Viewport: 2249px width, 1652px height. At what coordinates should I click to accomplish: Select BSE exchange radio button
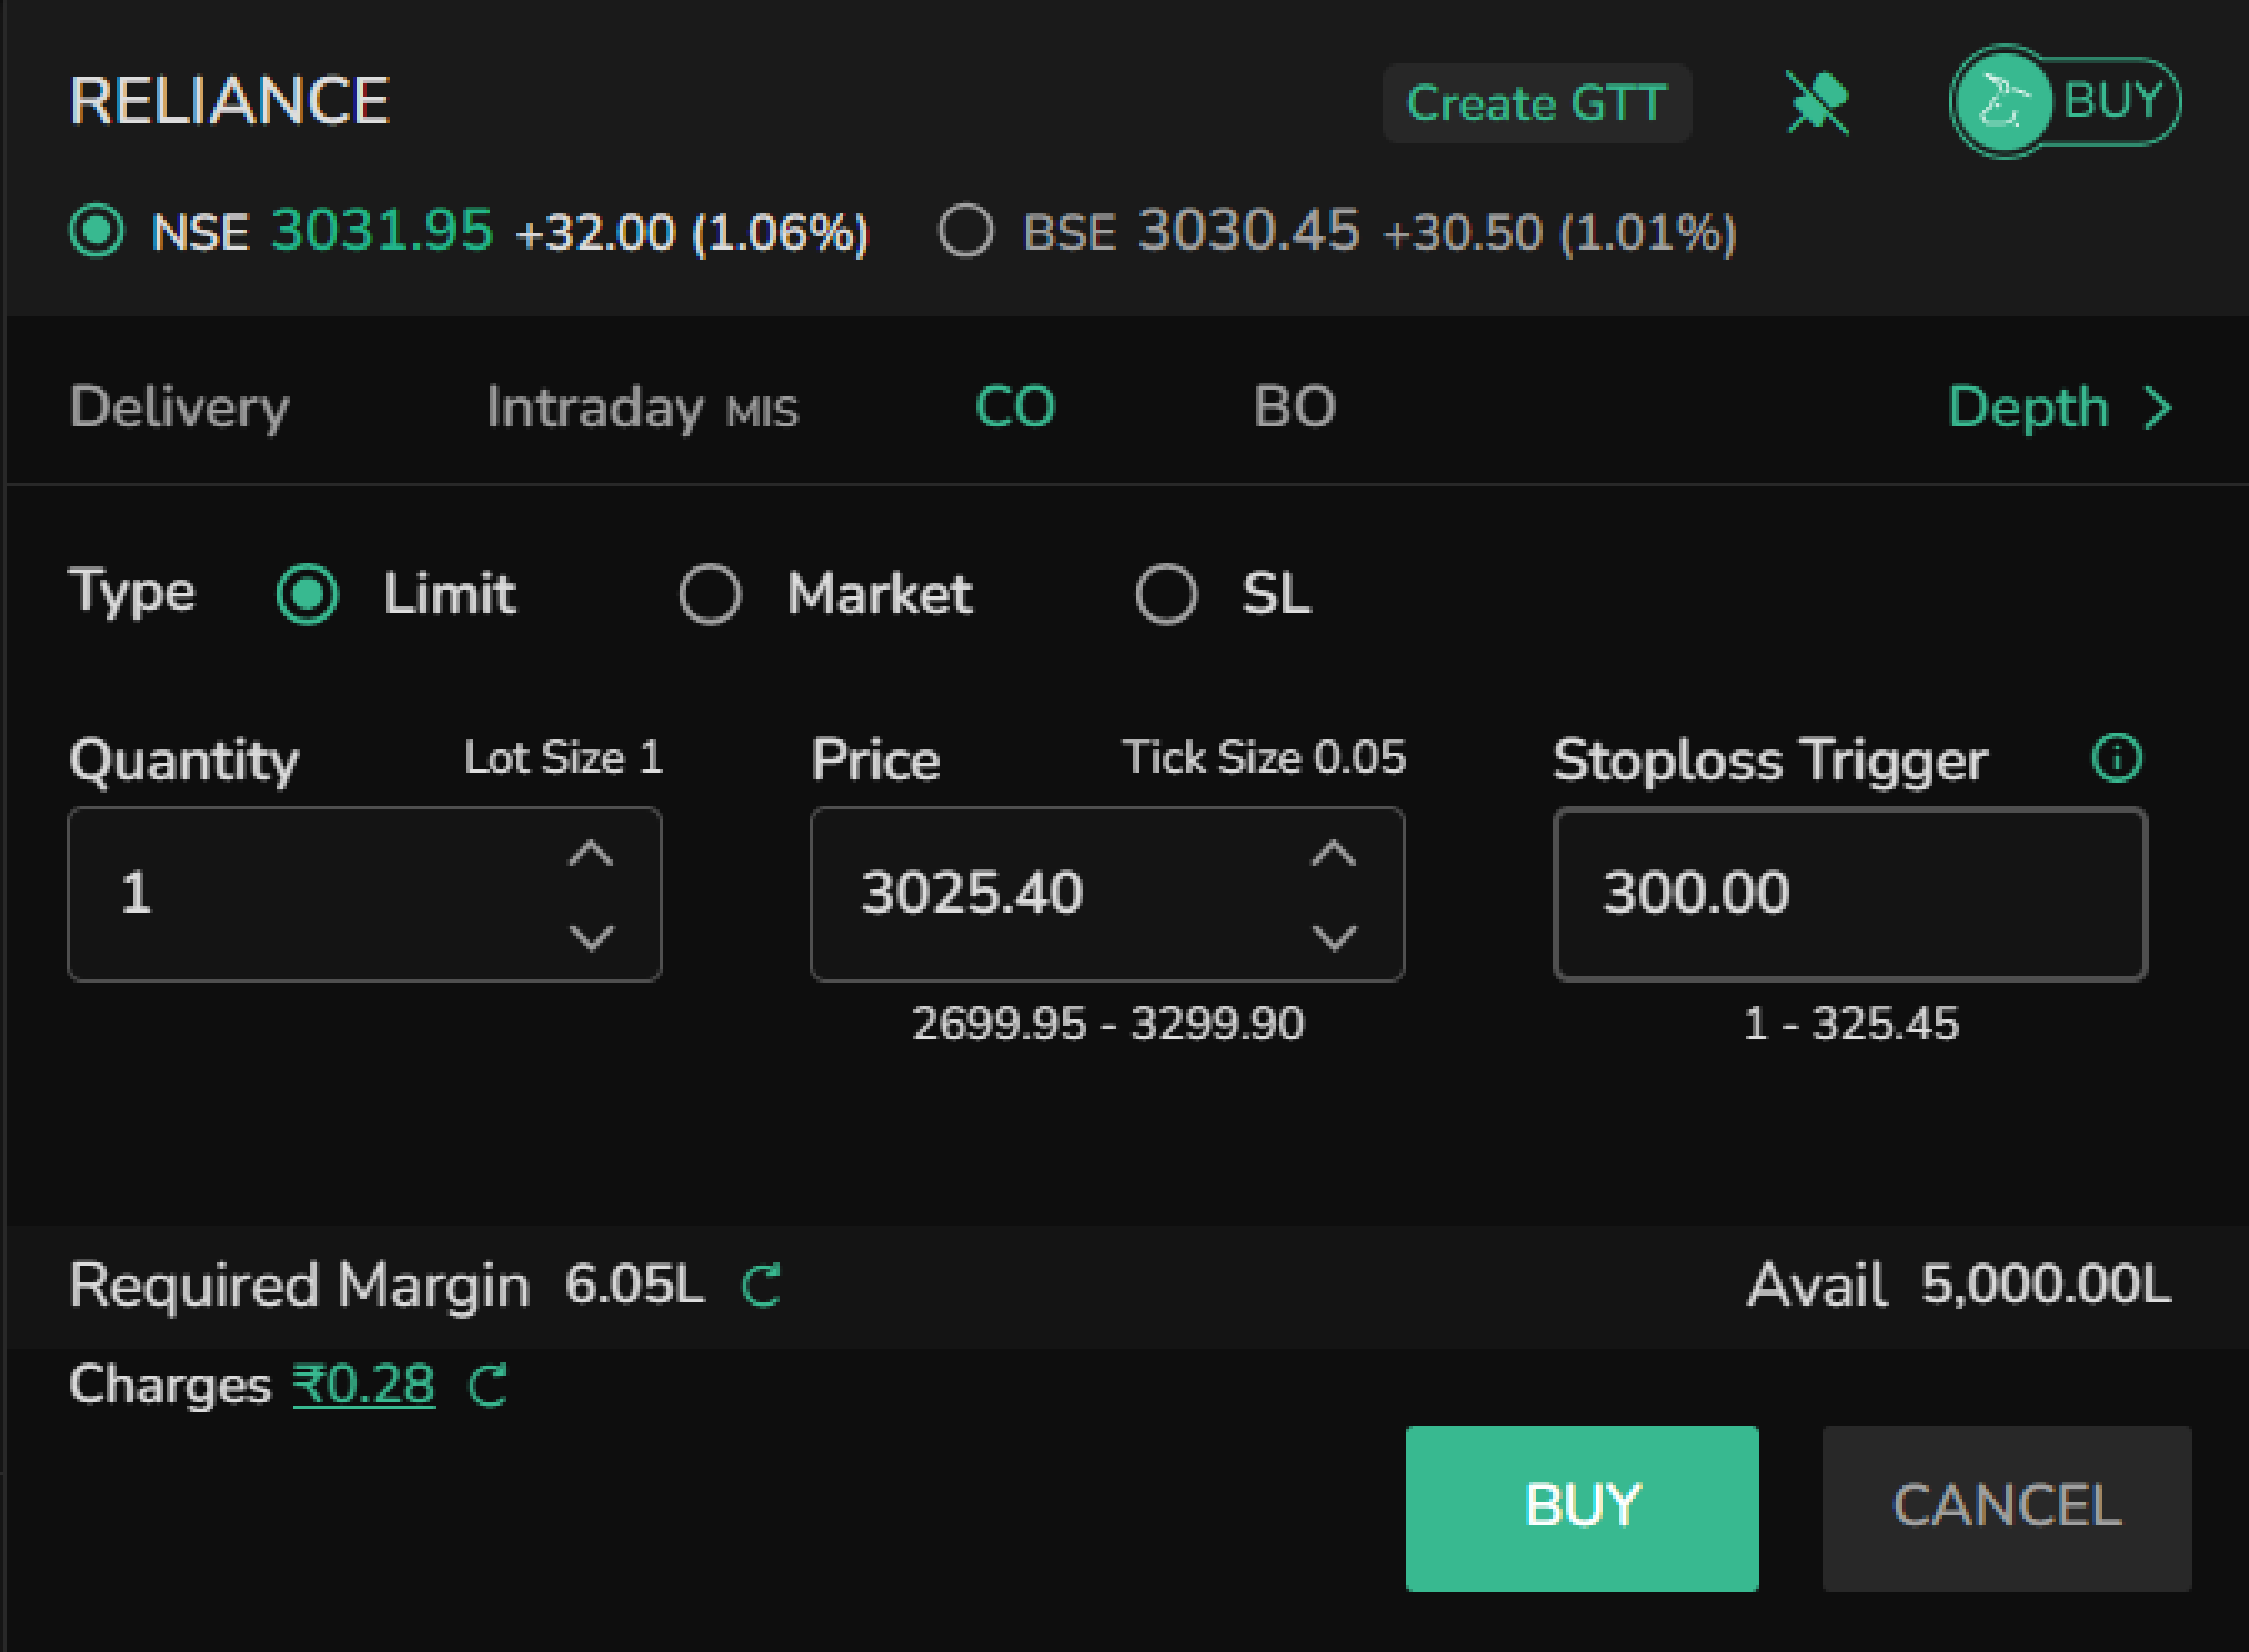(x=965, y=231)
